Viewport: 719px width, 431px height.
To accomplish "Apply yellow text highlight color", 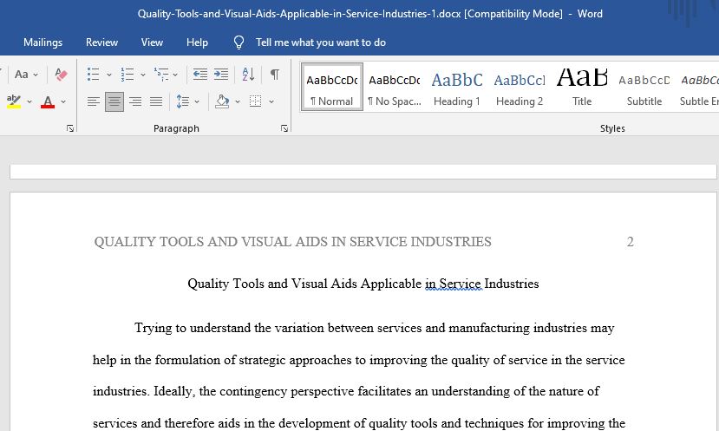I will [14, 101].
